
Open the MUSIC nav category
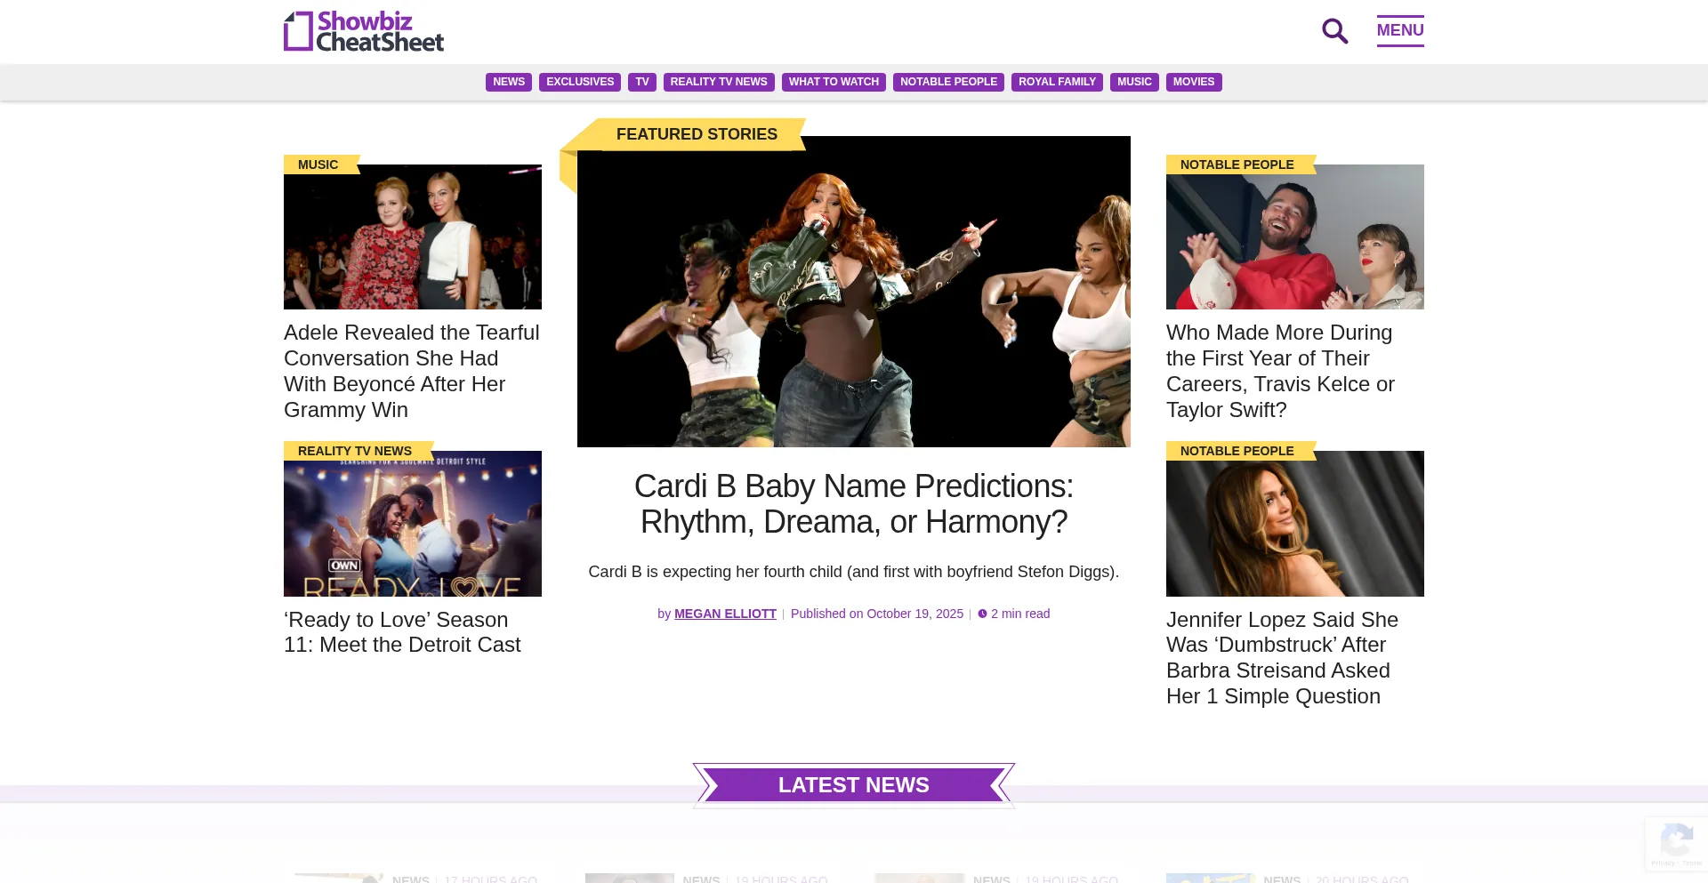point(1134,82)
